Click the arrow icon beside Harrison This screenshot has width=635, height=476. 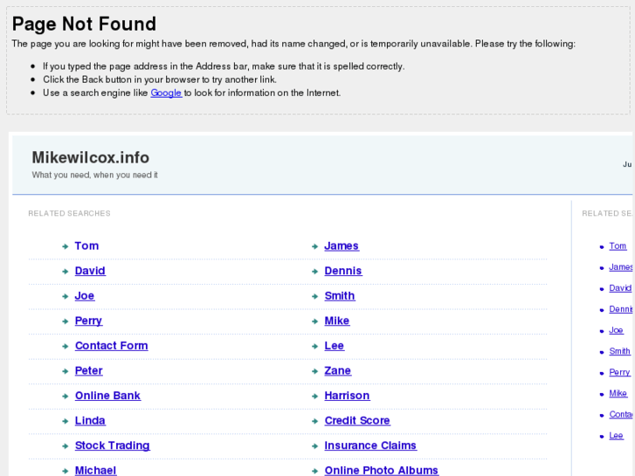[x=314, y=397]
